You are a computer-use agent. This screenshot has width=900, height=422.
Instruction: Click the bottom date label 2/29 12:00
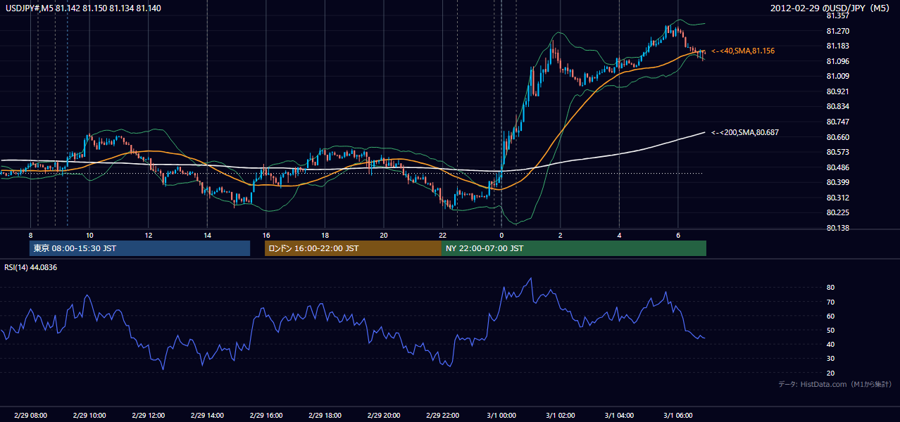[x=148, y=415]
